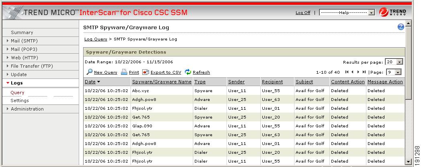This screenshot has height=167, width=421.
Task: Jump to first page arrow
Action: click(347, 72)
